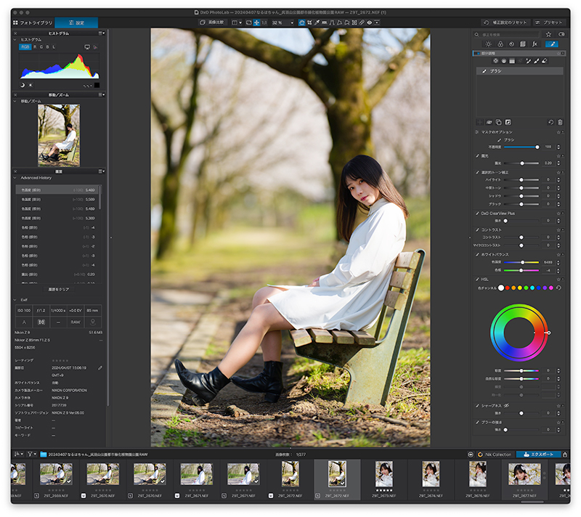Toggle mask visibility eye icon
The image size is (581, 517).
489,122
